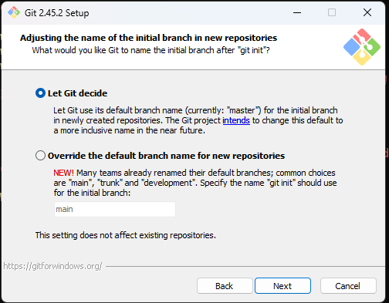Click "This setting does not affect existing repositories" text
Screen dimensions: 389x303
click(126, 235)
